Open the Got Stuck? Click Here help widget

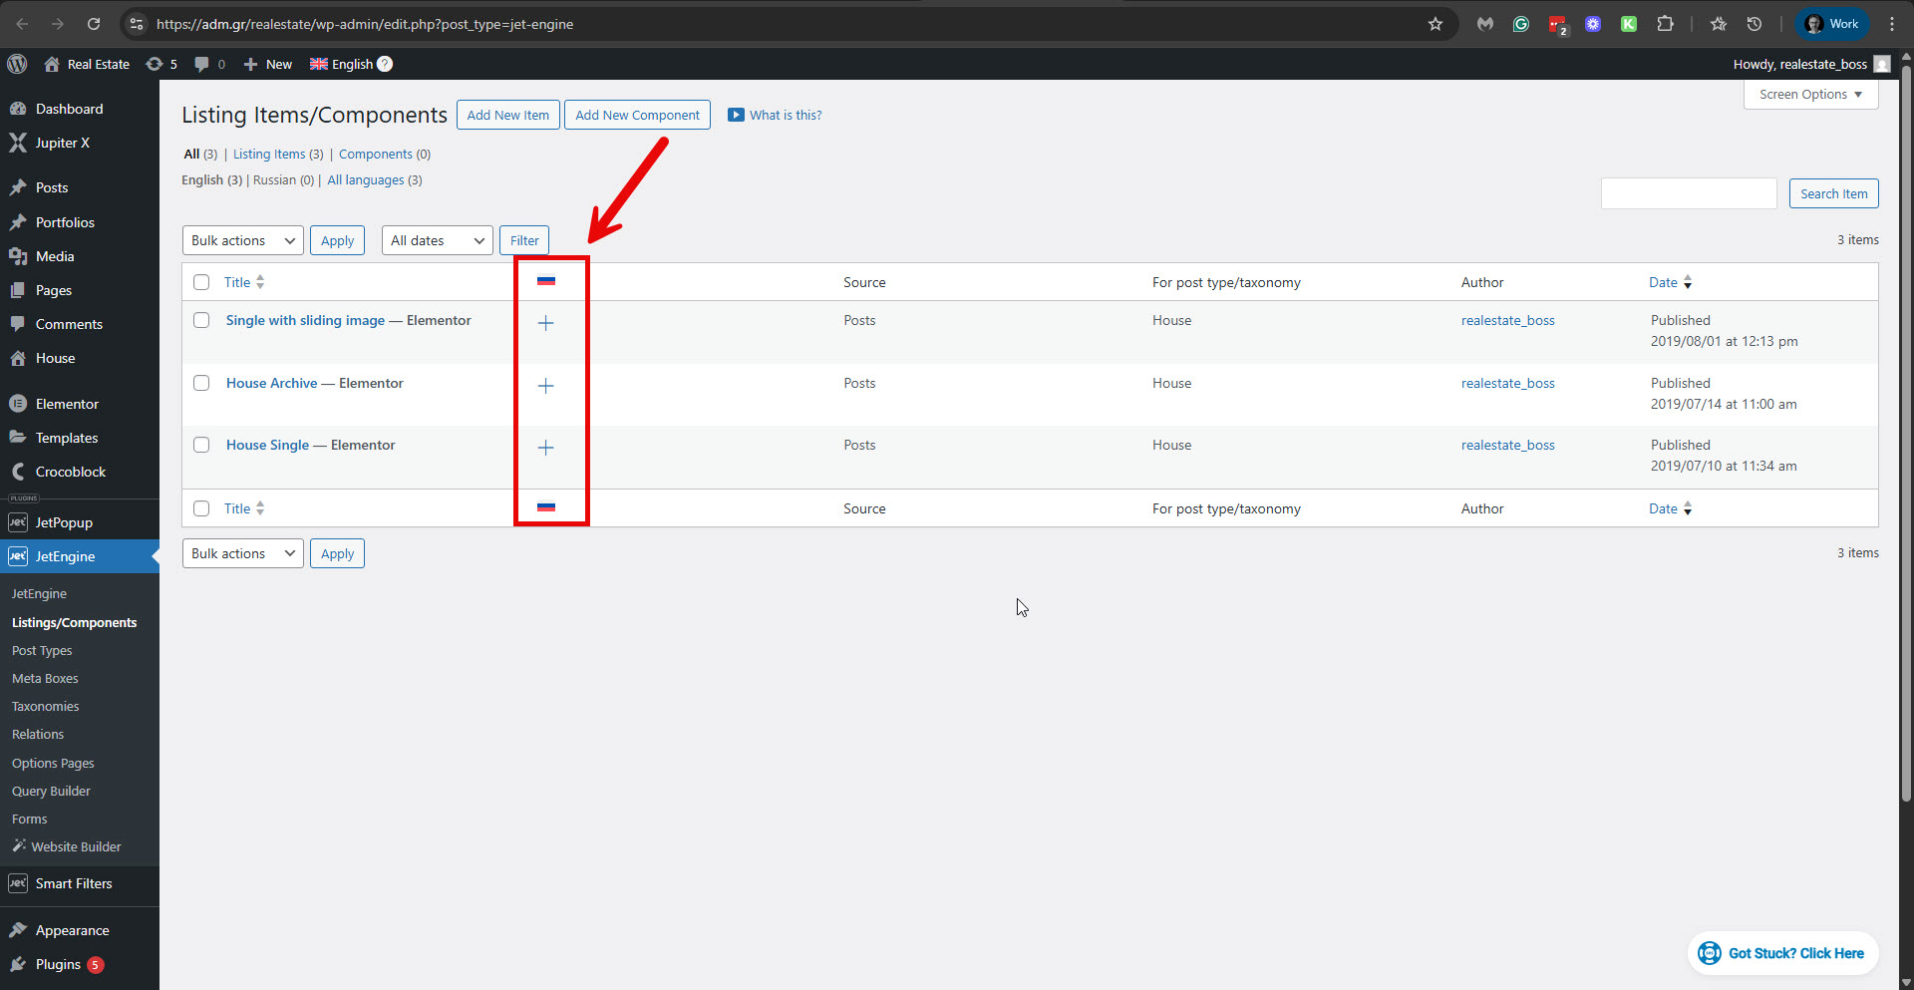coord(1782,953)
